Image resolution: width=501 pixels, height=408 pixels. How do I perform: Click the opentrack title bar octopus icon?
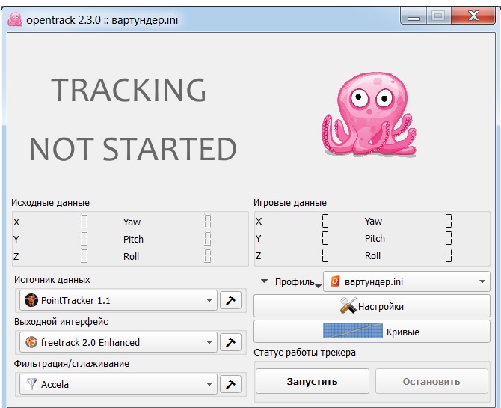pyautogui.click(x=15, y=20)
